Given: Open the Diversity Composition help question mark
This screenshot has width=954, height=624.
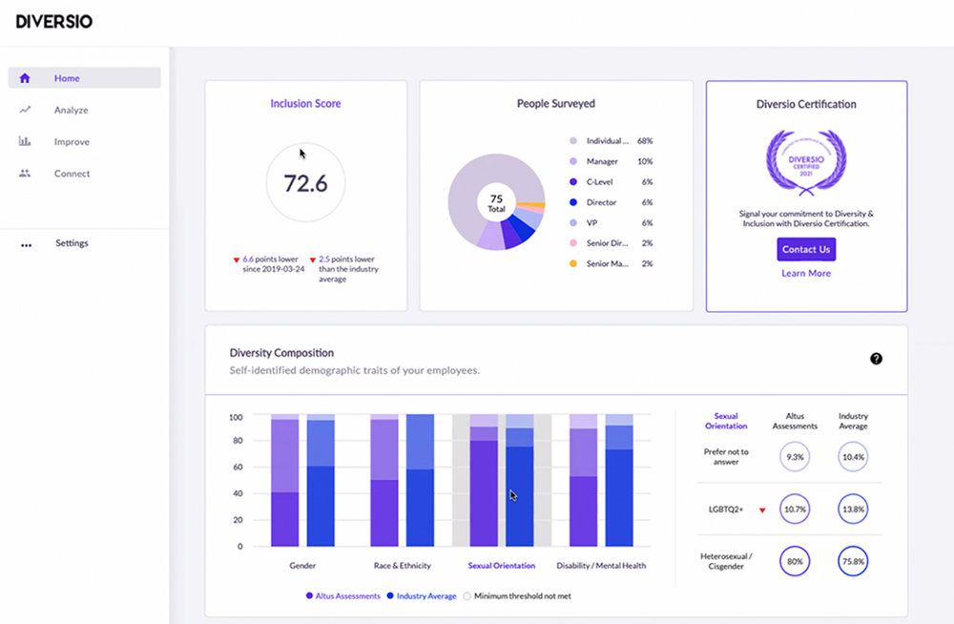Looking at the screenshot, I should pyautogui.click(x=876, y=359).
